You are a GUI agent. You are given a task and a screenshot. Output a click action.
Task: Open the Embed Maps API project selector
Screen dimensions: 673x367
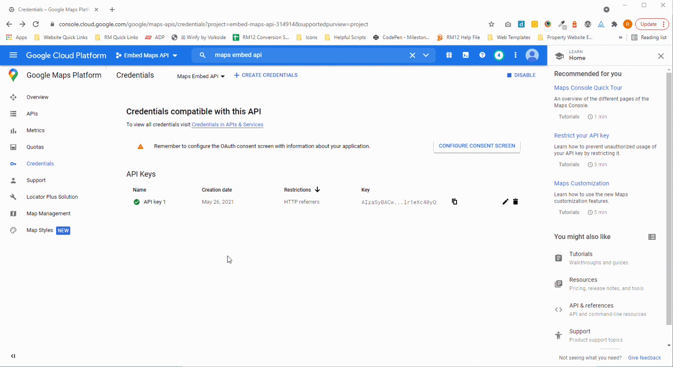pyautogui.click(x=146, y=55)
